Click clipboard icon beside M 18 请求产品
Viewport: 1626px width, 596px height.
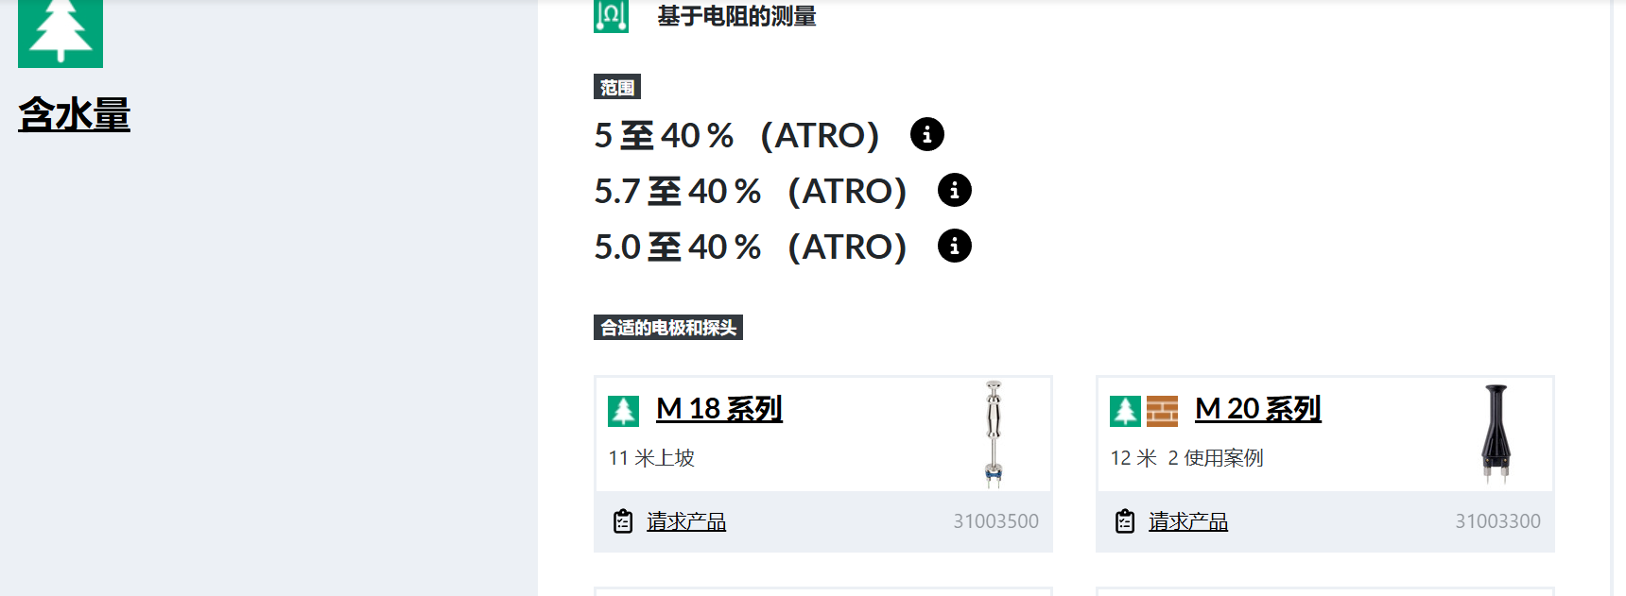tap(623, 521)
